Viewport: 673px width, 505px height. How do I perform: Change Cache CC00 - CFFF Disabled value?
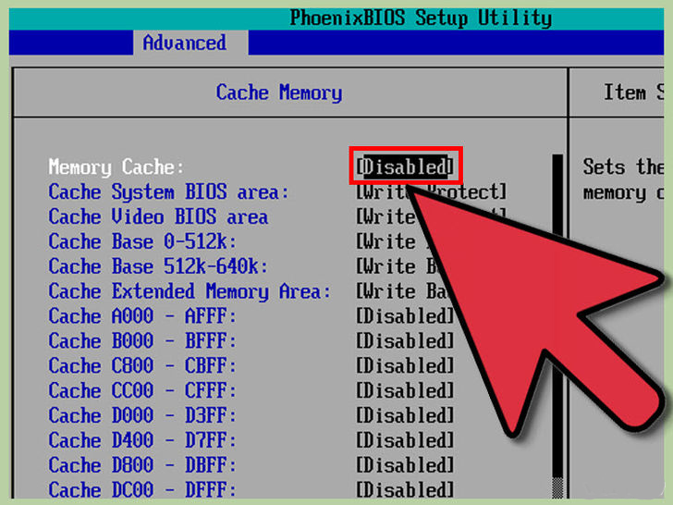(x=405, y=390)
